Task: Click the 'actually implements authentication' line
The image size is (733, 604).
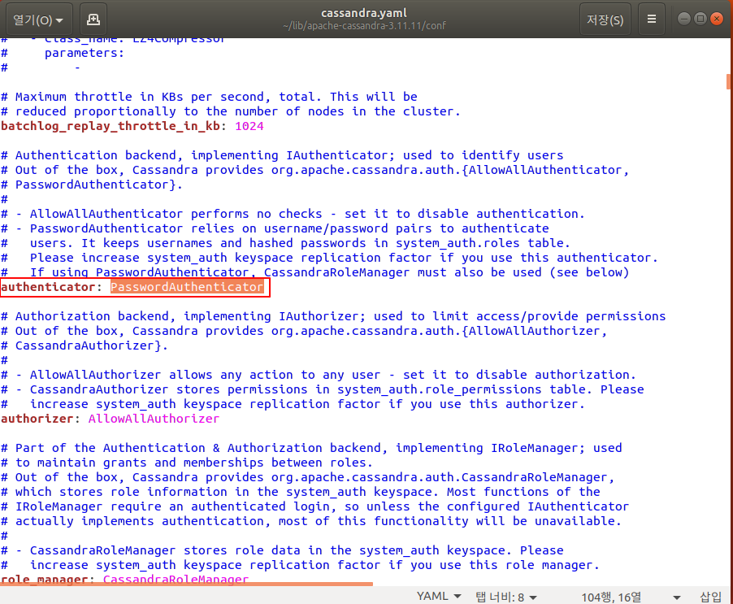Action: point(311,521)
